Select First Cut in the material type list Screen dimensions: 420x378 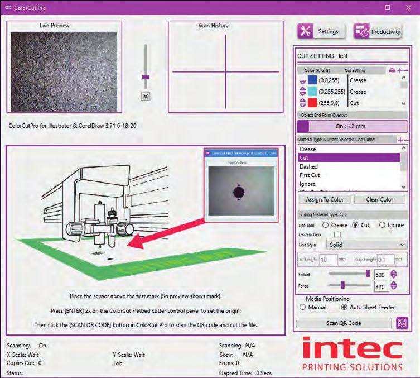click(x=349, y=175)
